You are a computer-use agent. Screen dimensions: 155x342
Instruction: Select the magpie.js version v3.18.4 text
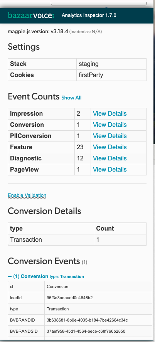(38, 32)
